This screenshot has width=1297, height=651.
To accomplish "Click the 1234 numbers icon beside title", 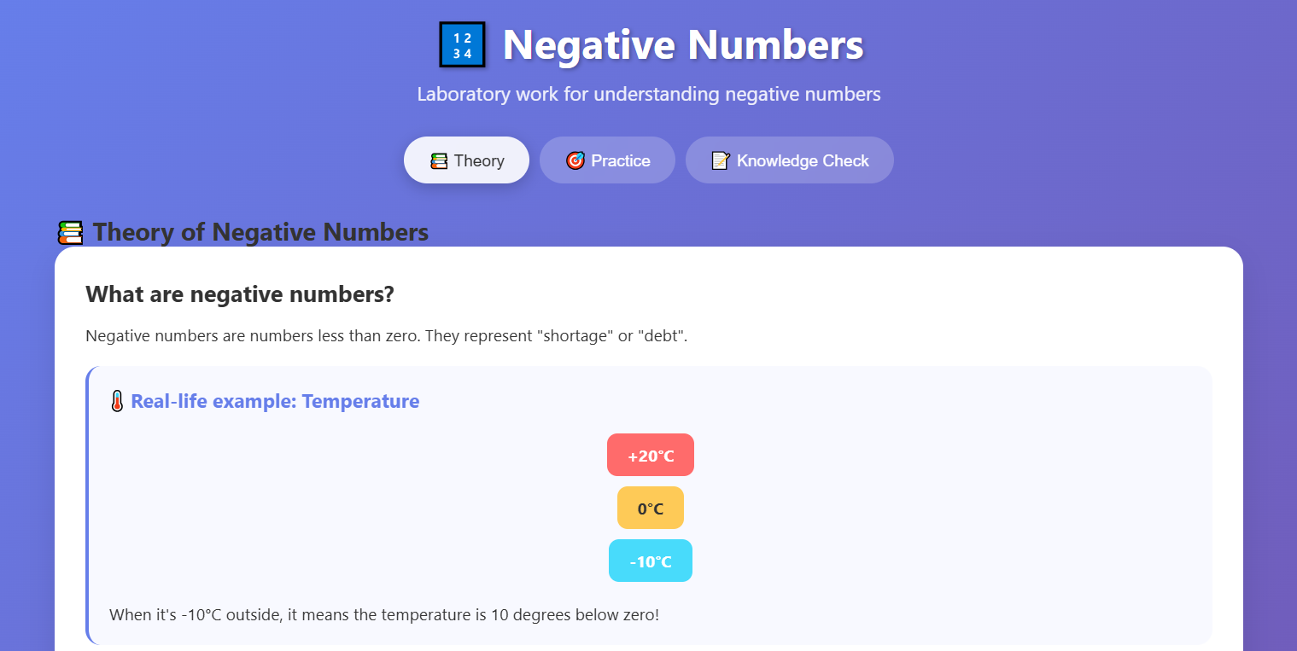I will tap(462, 44).
